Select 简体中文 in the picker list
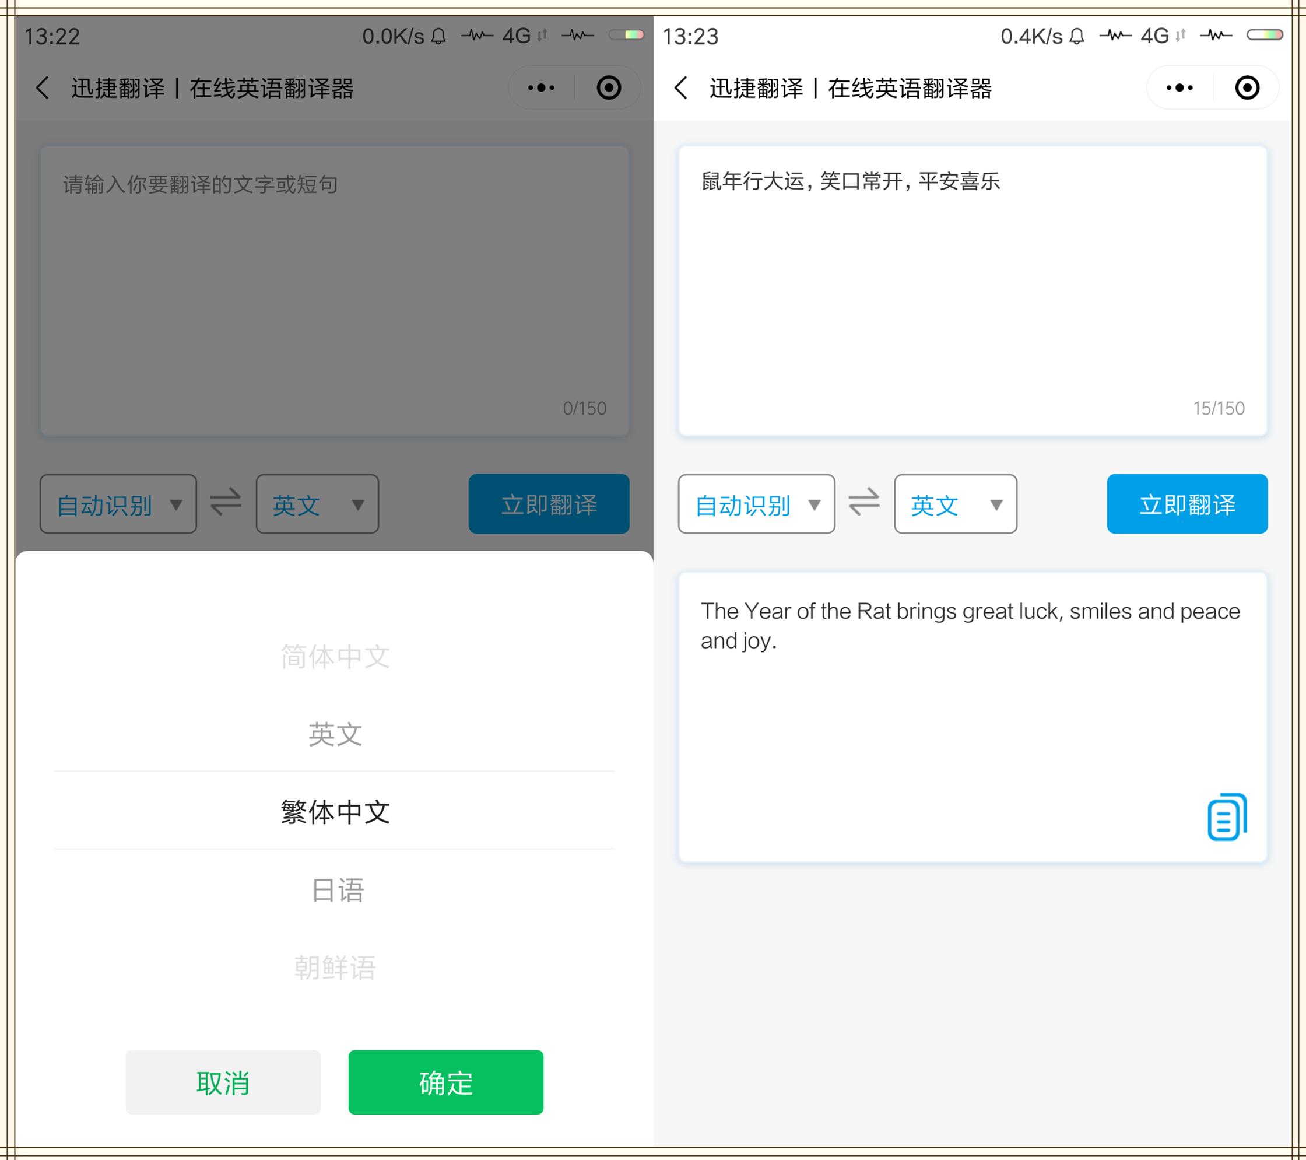Screen dimensions: 1306x1160 pos(335,656)
